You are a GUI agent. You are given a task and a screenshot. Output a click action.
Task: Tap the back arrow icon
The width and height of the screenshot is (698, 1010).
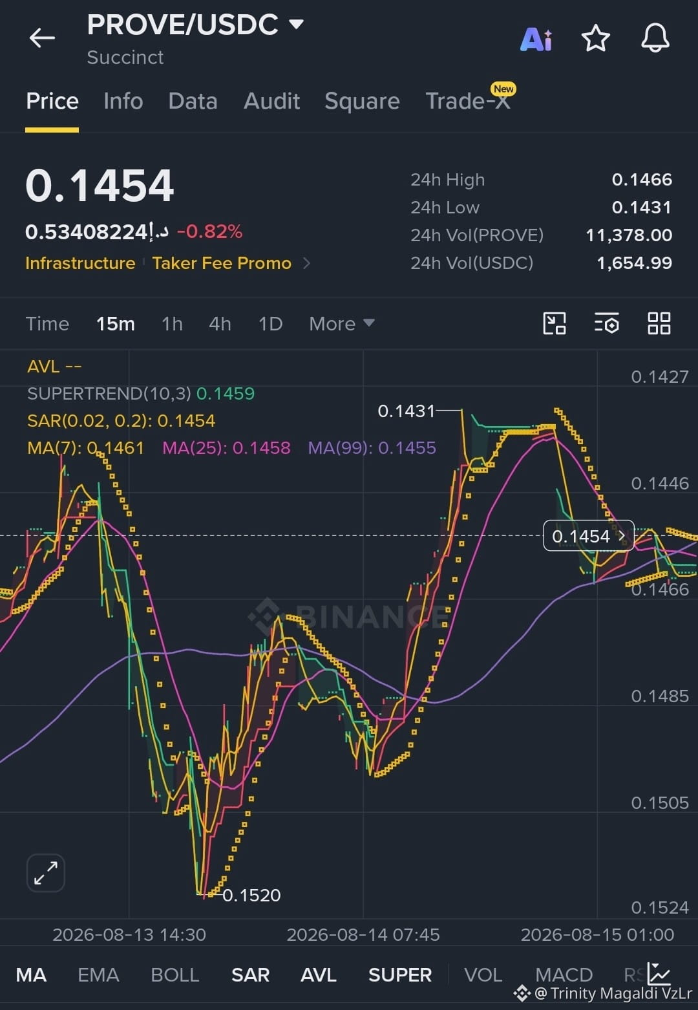click(x=42, y=38)
